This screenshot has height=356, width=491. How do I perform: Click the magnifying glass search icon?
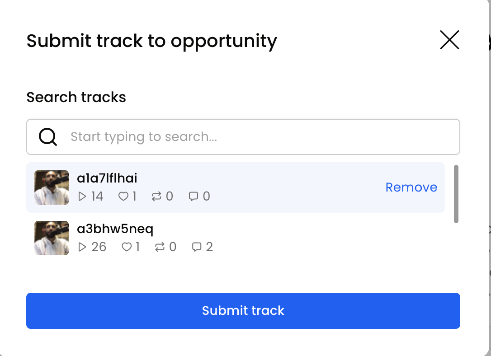[47, 137]
